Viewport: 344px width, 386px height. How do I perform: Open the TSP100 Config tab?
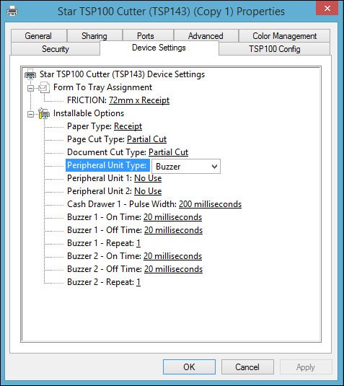pyautogui.click(x=274, y=49)
